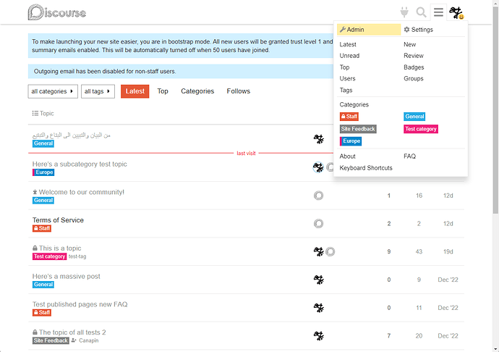Open This is a topic
499x352 pixels.
point(60,248)
